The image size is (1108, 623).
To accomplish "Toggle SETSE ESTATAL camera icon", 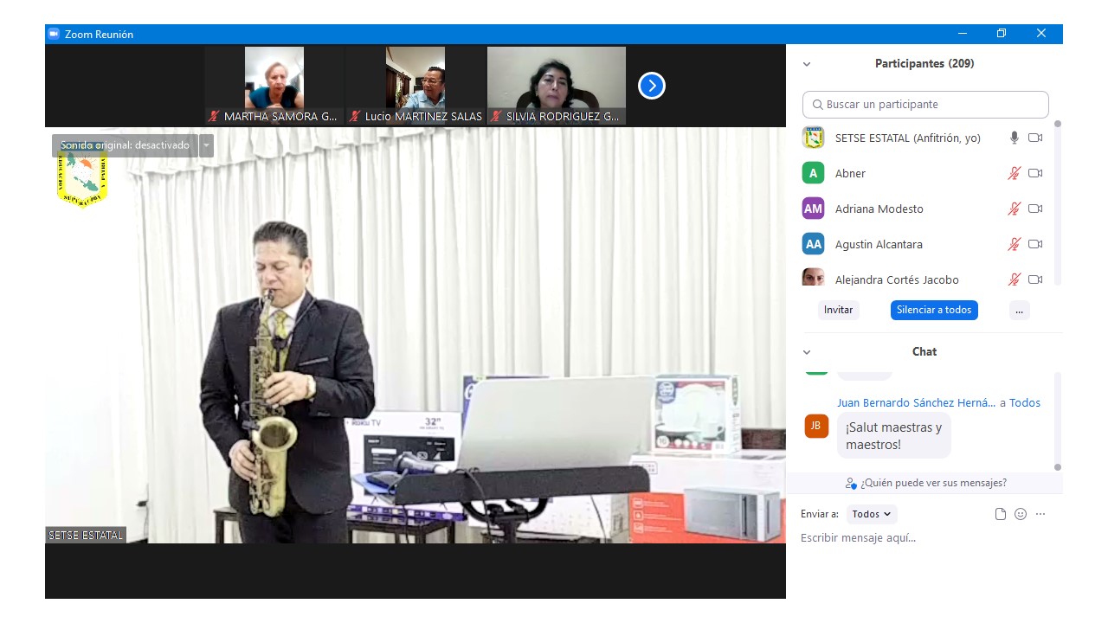I will point(1035,138).
